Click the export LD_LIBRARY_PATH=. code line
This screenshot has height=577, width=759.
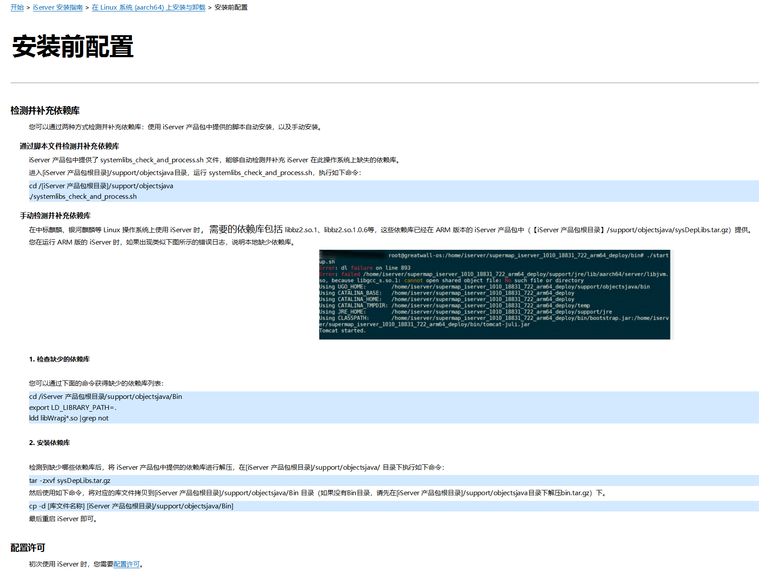point(73,408)
